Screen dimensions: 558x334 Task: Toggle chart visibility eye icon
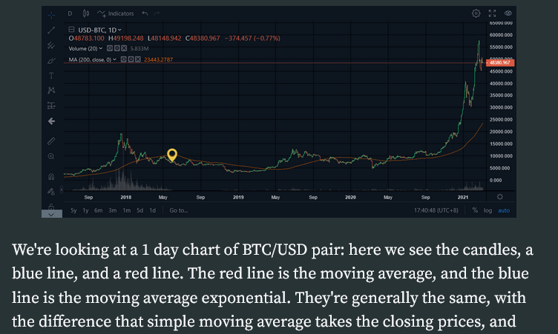pos(508,13)
